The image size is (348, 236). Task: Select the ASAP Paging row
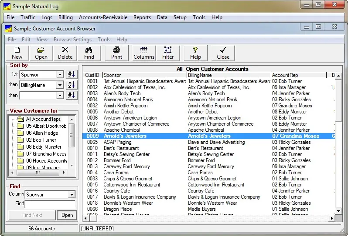coord(208,142)
